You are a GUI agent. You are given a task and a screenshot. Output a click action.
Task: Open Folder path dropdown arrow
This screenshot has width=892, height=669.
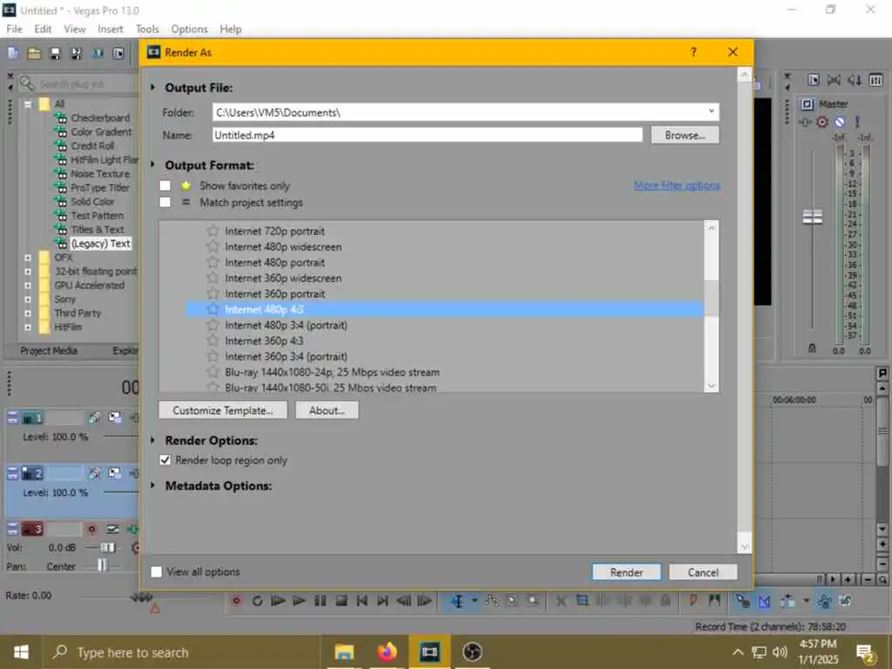[x=711, y=111]
